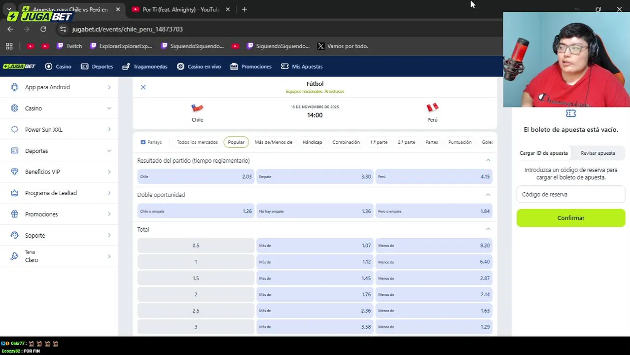
Task: Collapse the Total section
Action: point(488,229)
